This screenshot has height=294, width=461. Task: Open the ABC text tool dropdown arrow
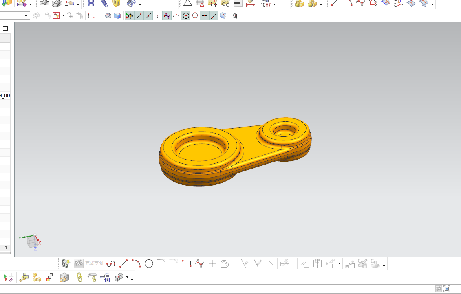(31, 4)
